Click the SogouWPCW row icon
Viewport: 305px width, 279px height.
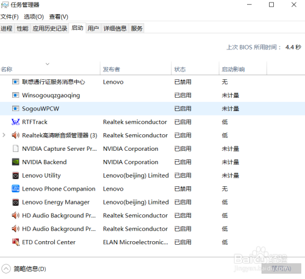[x=16, y=109]
